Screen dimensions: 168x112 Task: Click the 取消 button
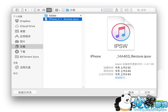131,92
